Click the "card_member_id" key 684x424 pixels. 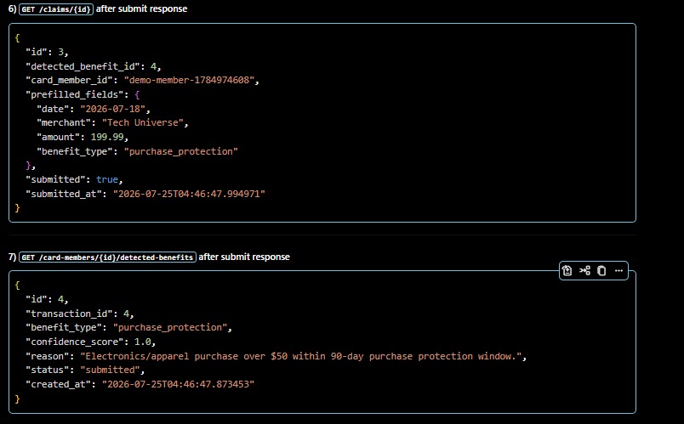(x=69, y=80)
